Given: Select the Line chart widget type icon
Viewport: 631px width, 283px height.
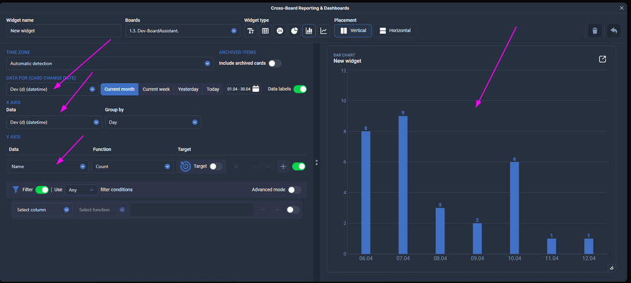Looking at the screenshot, I should point(323,31).
